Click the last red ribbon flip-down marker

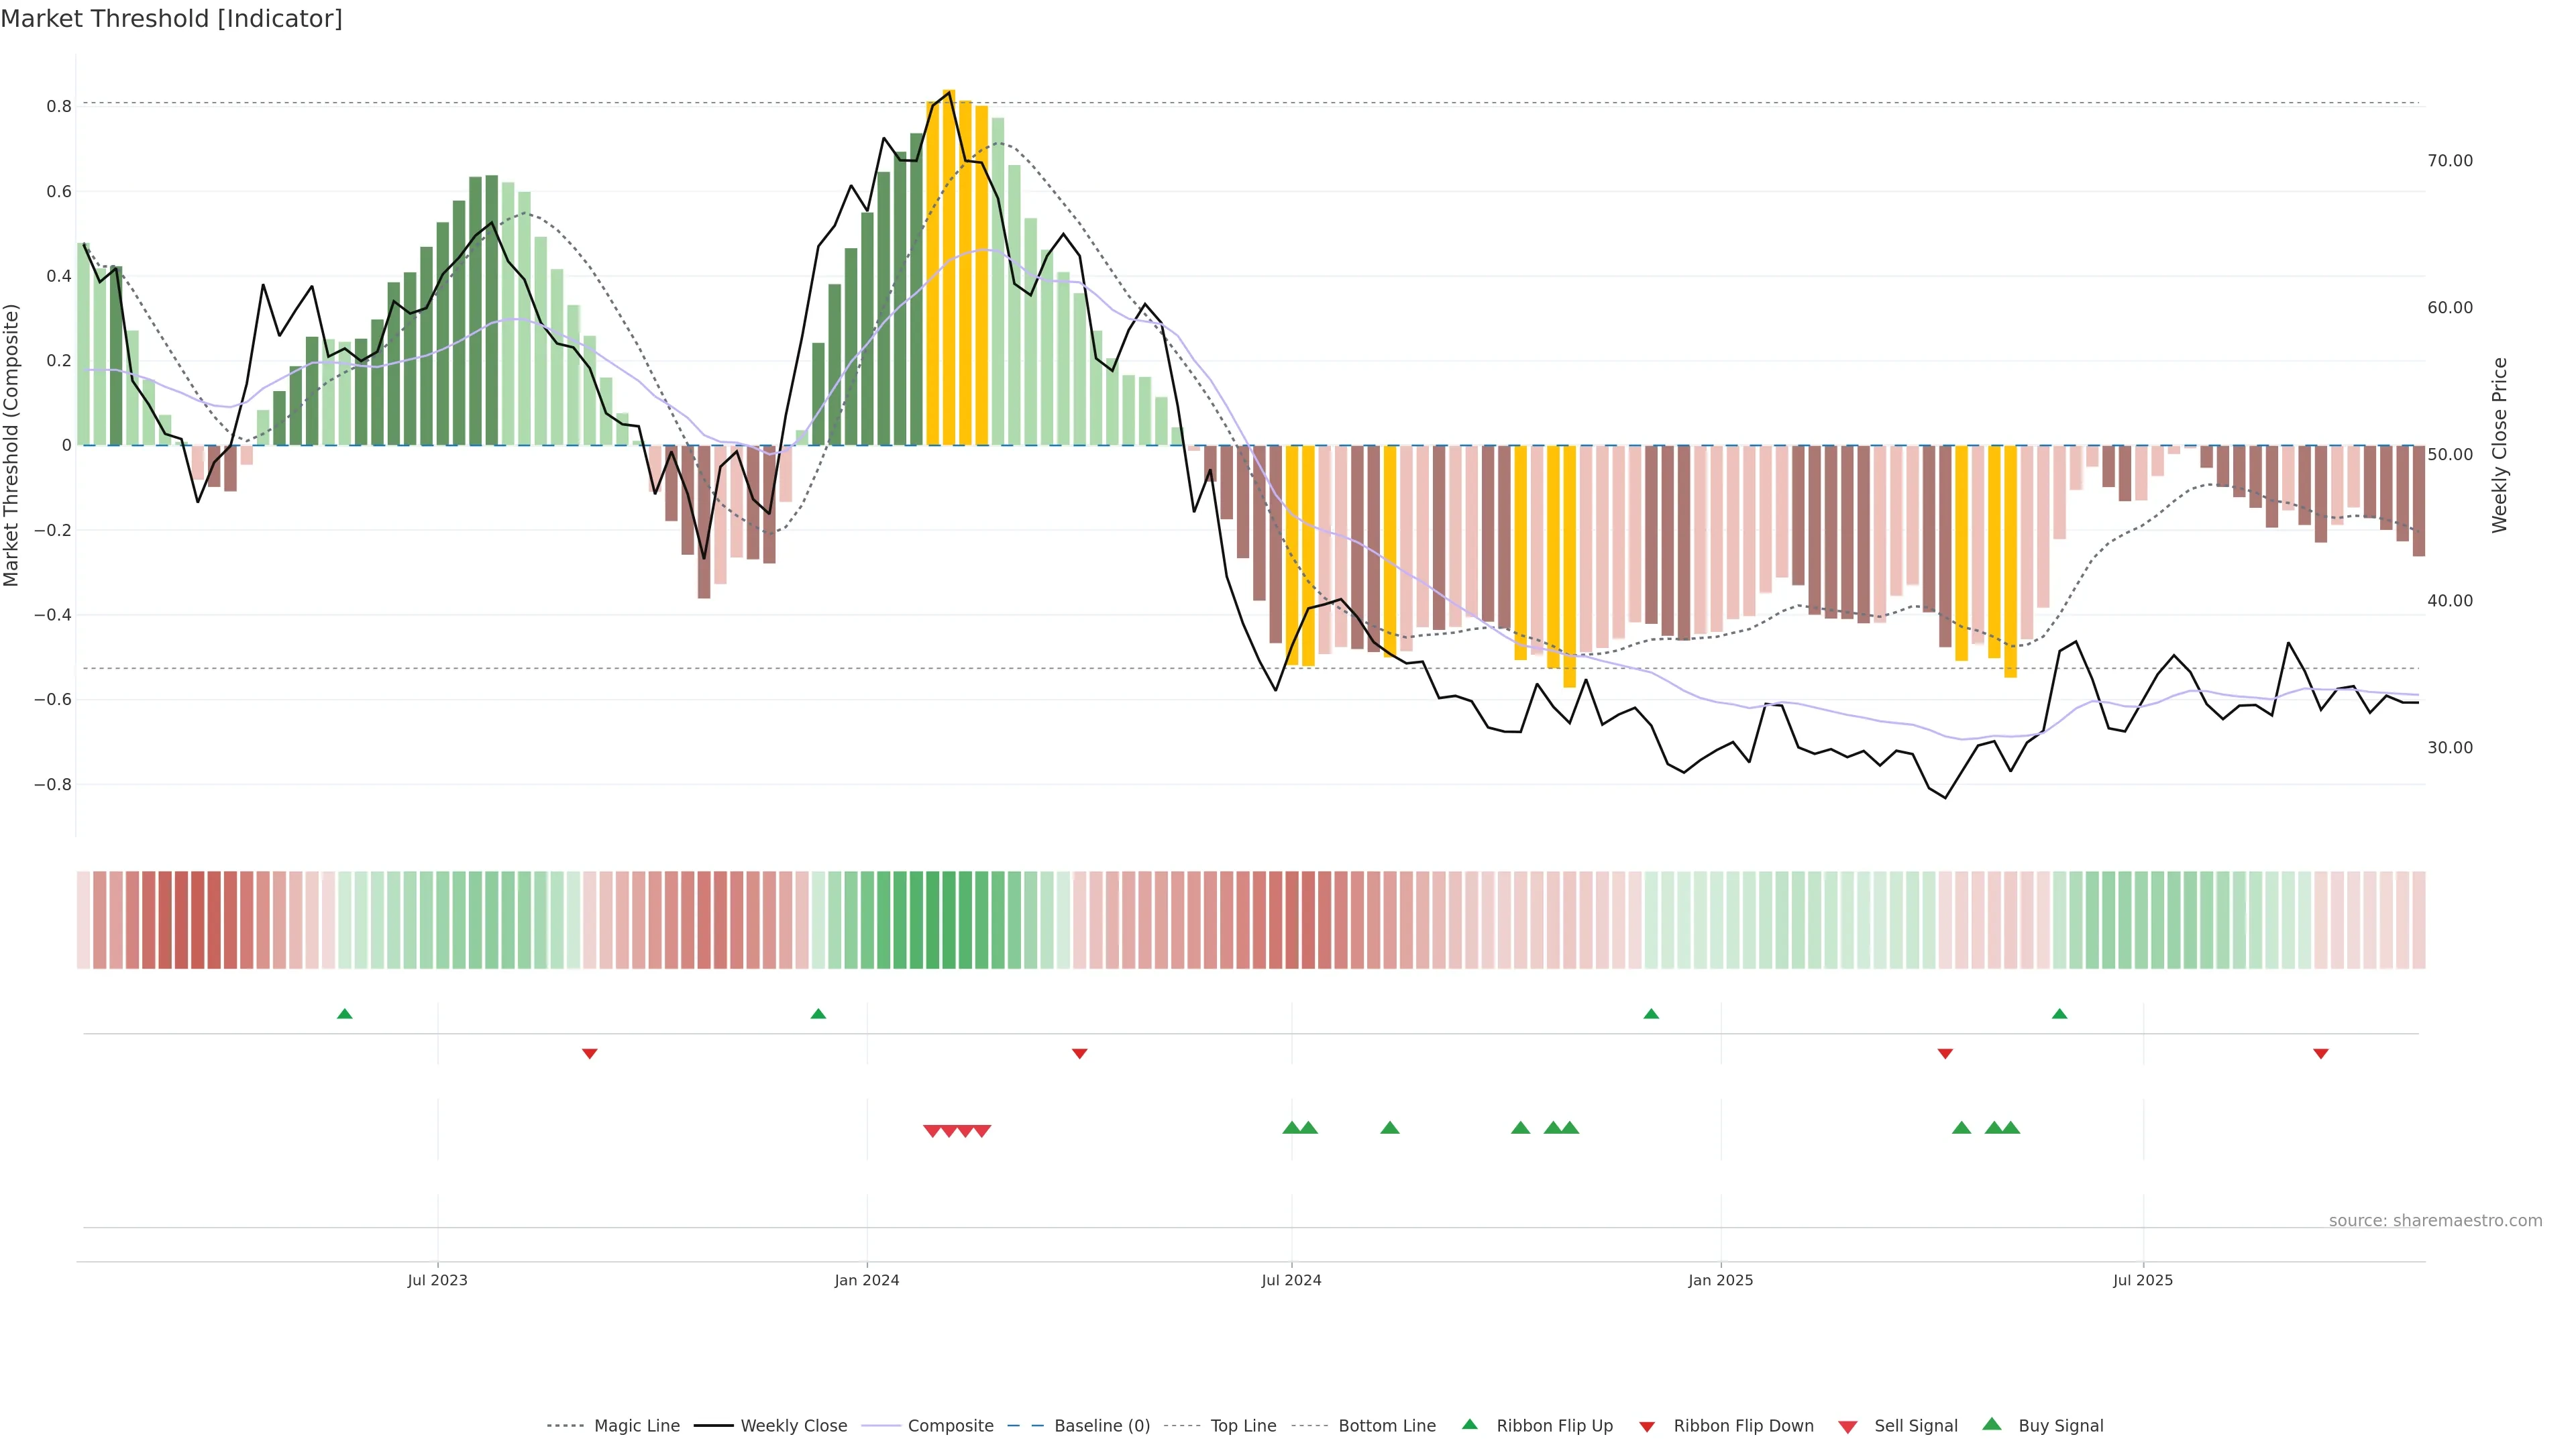click(x=2321, y=1054)
